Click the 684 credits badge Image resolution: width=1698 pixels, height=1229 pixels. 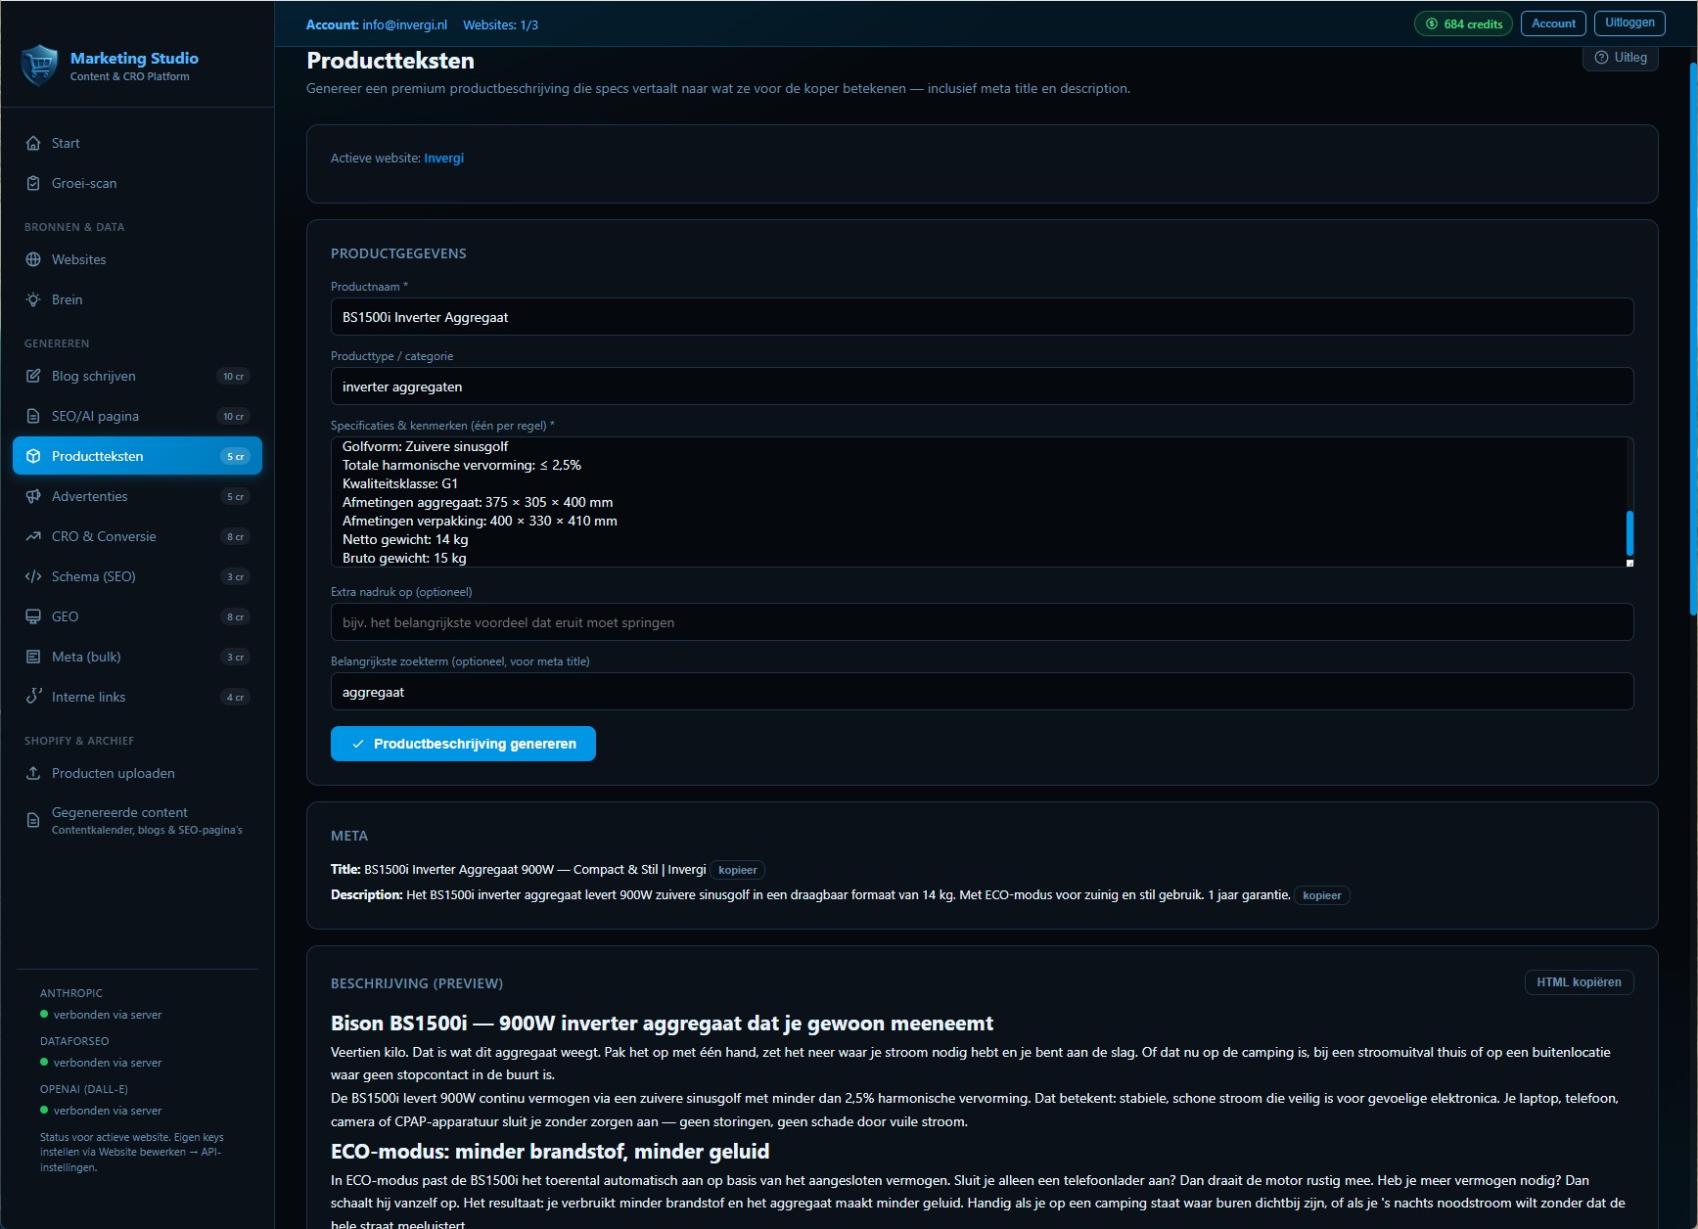(1463, 23)
